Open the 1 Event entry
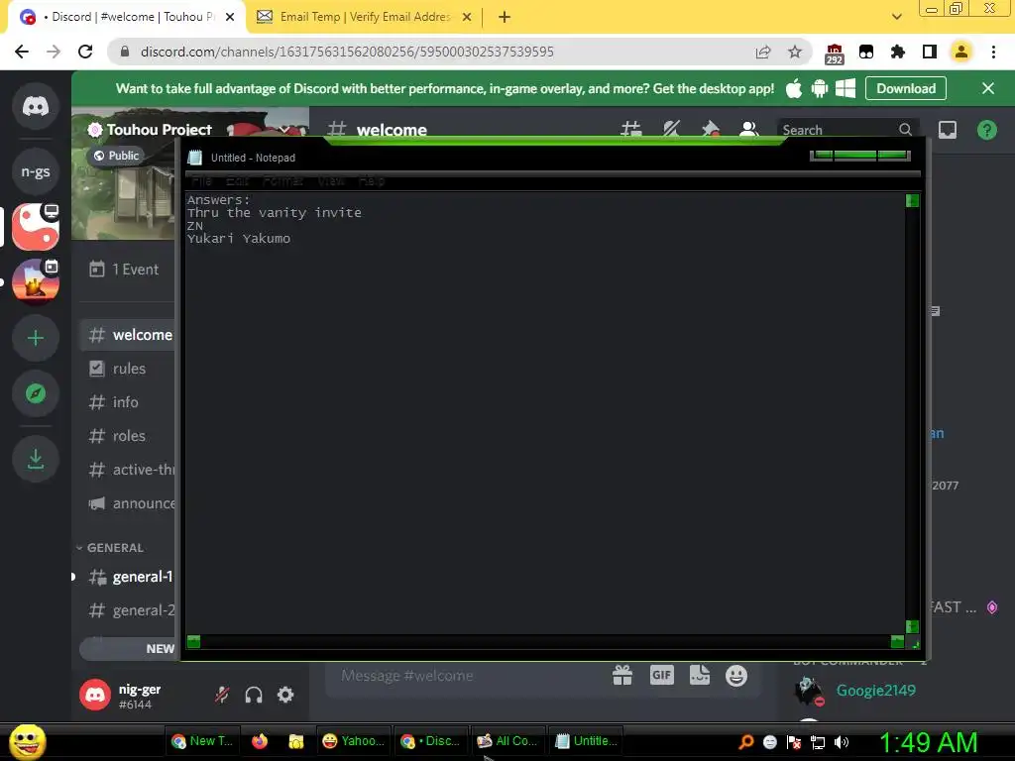 click(x=126, y=270)
